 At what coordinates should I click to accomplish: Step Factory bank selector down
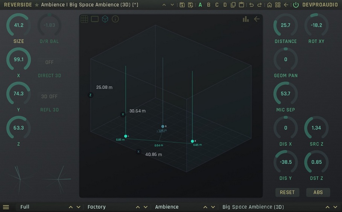pyautogui.click(x=146, y=207)
